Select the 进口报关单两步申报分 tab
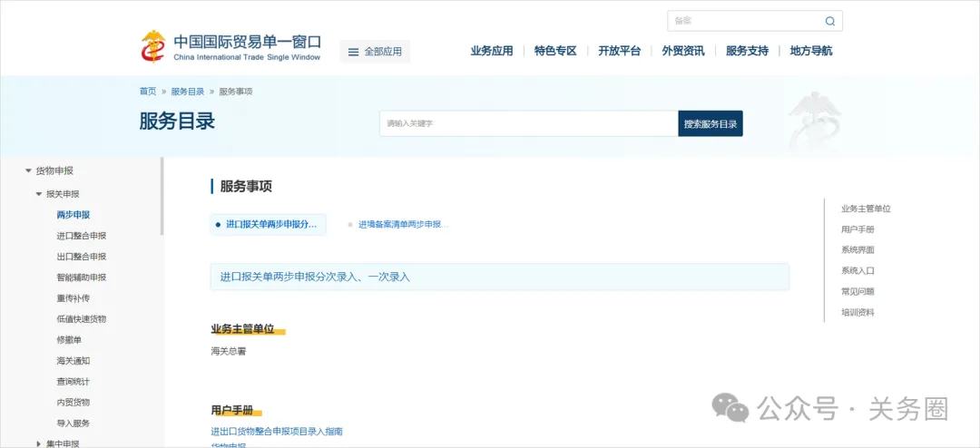This screenshot has width=980, height=448. point(269,224)
